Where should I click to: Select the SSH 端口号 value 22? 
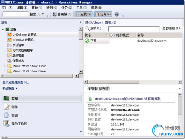click(113, 134)
